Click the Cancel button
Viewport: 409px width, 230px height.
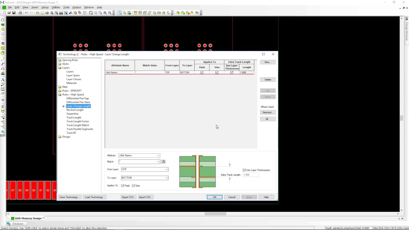(x=232, y=197)
